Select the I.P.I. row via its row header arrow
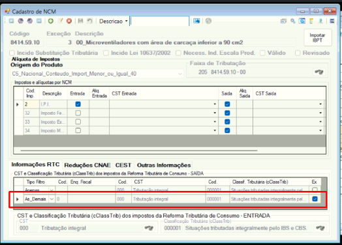This screenshot has width=342, height=245. pyautogui.click(x=18, y=104)
